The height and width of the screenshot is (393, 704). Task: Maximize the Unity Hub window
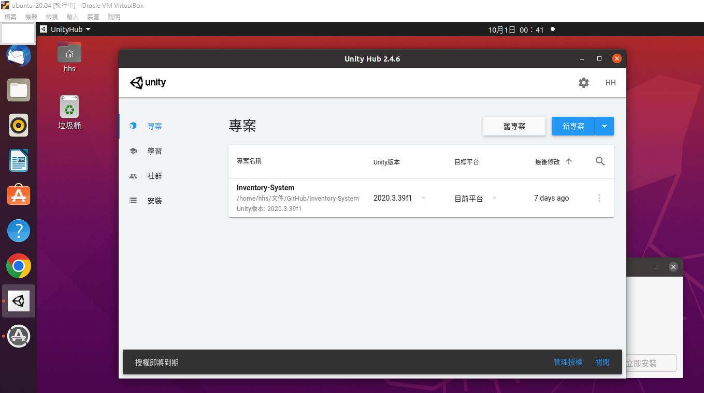(599, 58)
